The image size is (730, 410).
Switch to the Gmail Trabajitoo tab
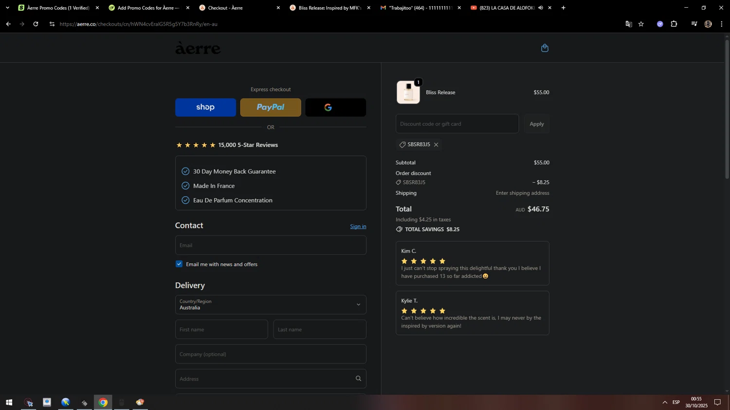tap(420, 8)
